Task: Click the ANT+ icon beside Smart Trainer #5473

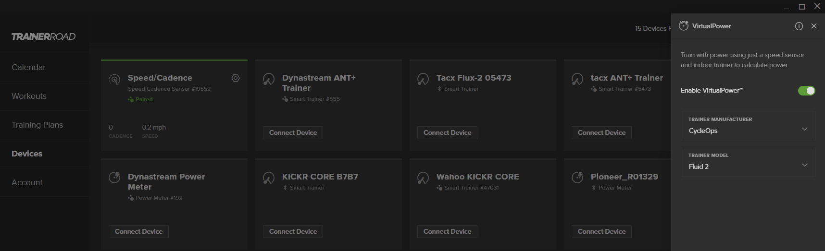Action: [594, 89]
